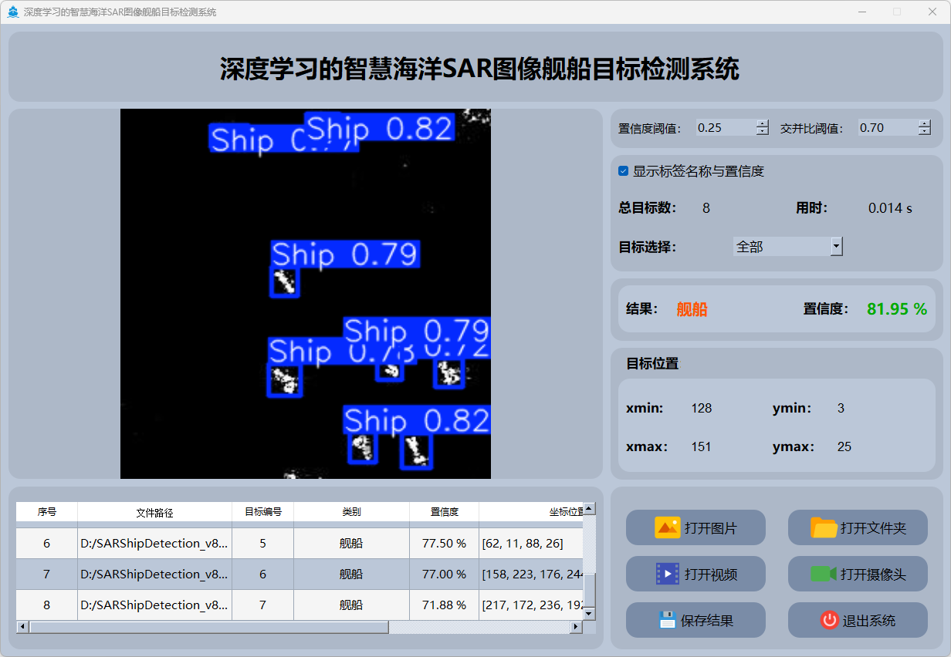
Task: Click the table's horizontal scrollbar right arrow
Action: [575, 627]
